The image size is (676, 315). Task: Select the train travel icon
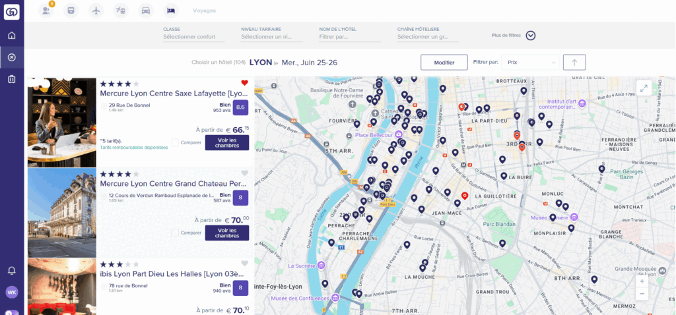pos(71,11)
